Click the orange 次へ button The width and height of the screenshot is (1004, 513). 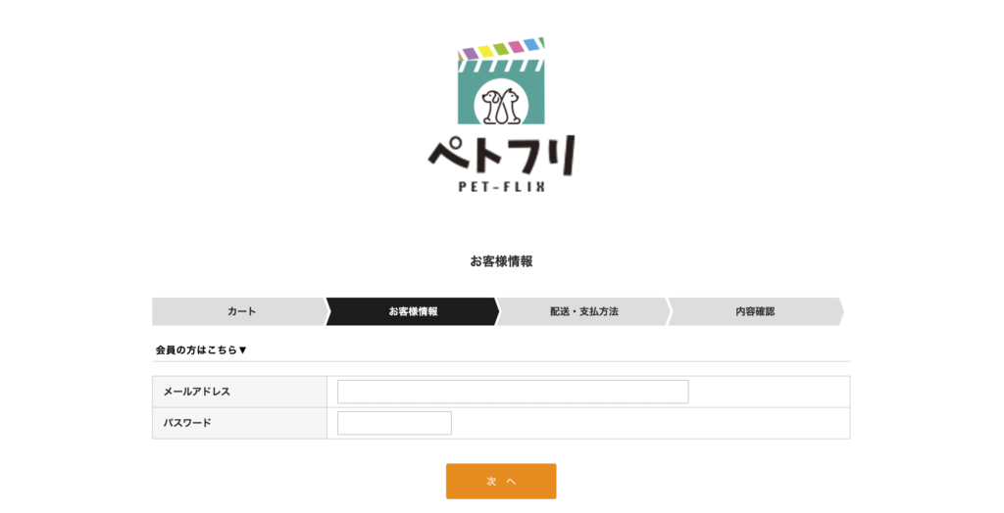point(501,481)
